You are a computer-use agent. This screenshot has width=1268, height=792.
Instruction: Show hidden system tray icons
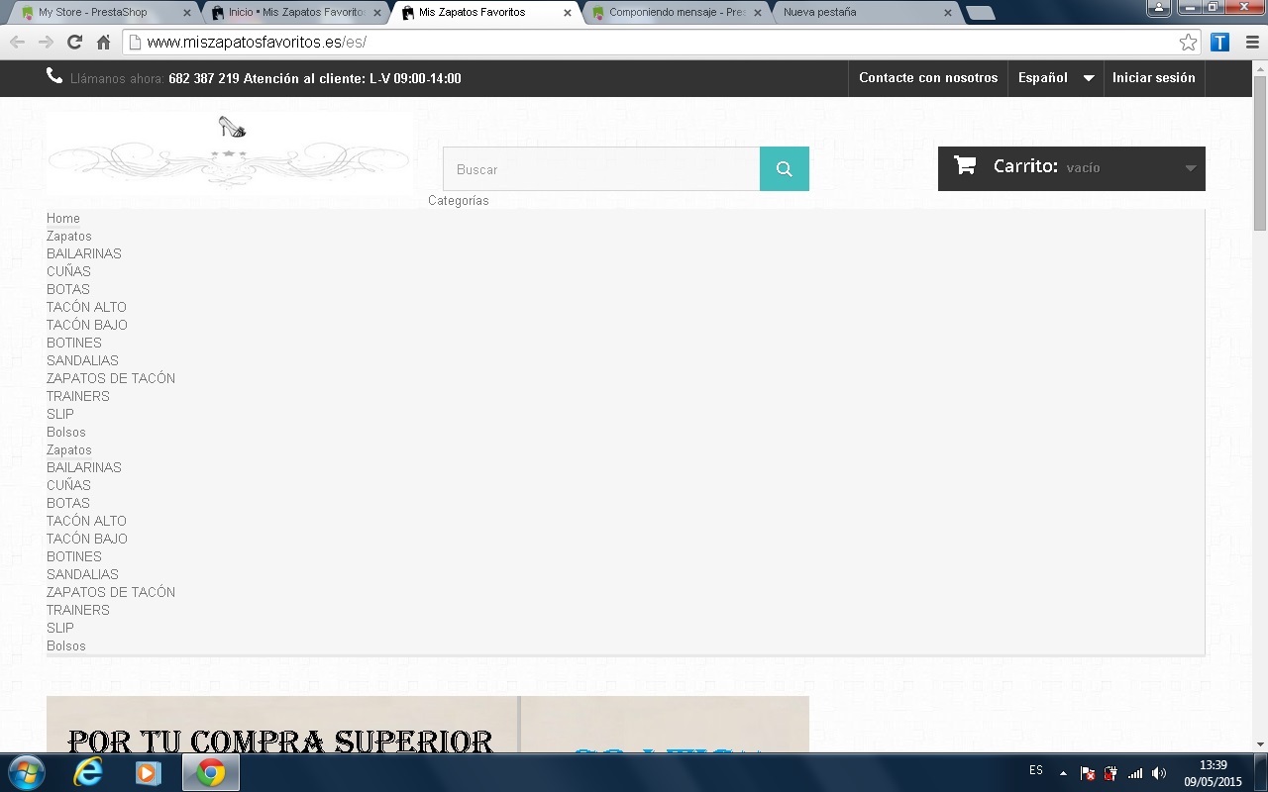1063,773
